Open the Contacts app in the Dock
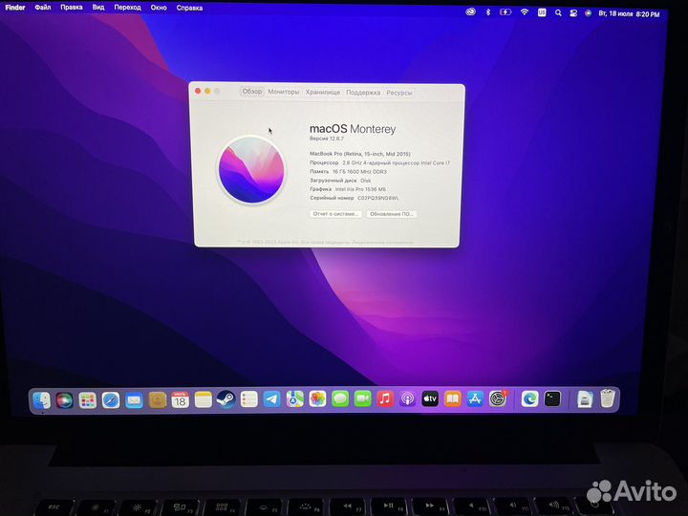The width and height of the screenshot is (688, 516). [x=157, y=400]
